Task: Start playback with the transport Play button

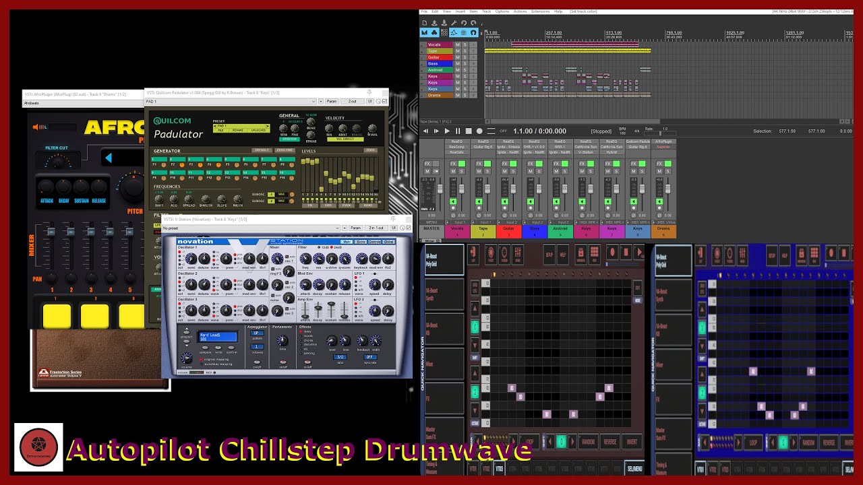Action: (446, 131)
